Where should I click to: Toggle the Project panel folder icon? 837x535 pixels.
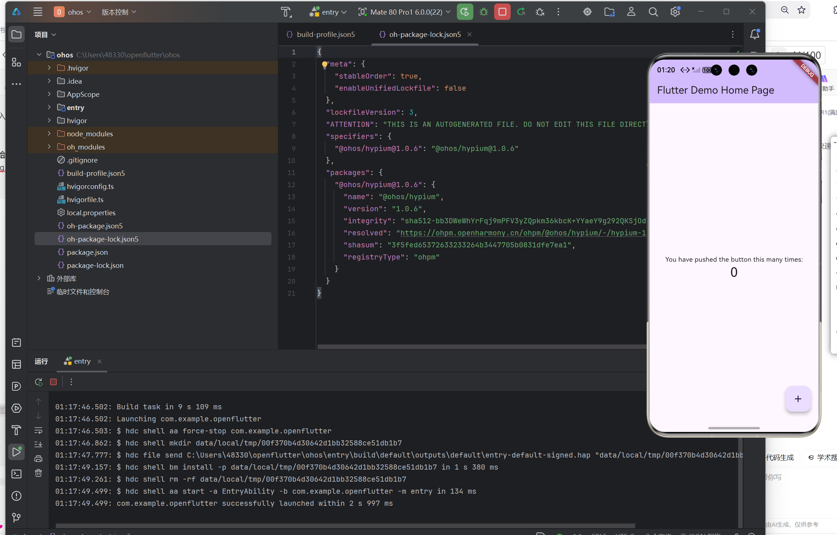pos(16,34)
